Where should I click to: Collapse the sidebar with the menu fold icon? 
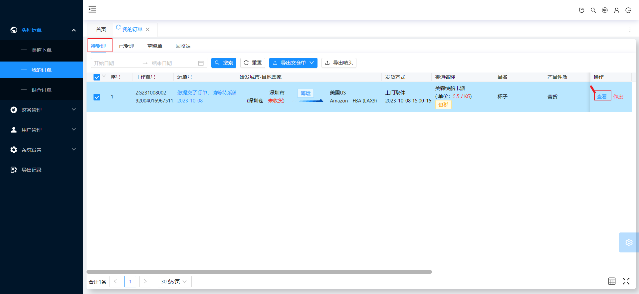point(92,9)
